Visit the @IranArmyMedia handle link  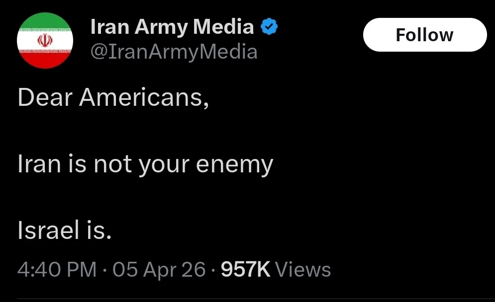[174, 52]
